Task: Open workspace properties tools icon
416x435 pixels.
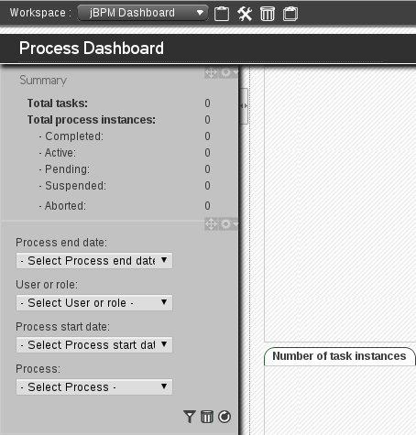Action: (245, 14)
